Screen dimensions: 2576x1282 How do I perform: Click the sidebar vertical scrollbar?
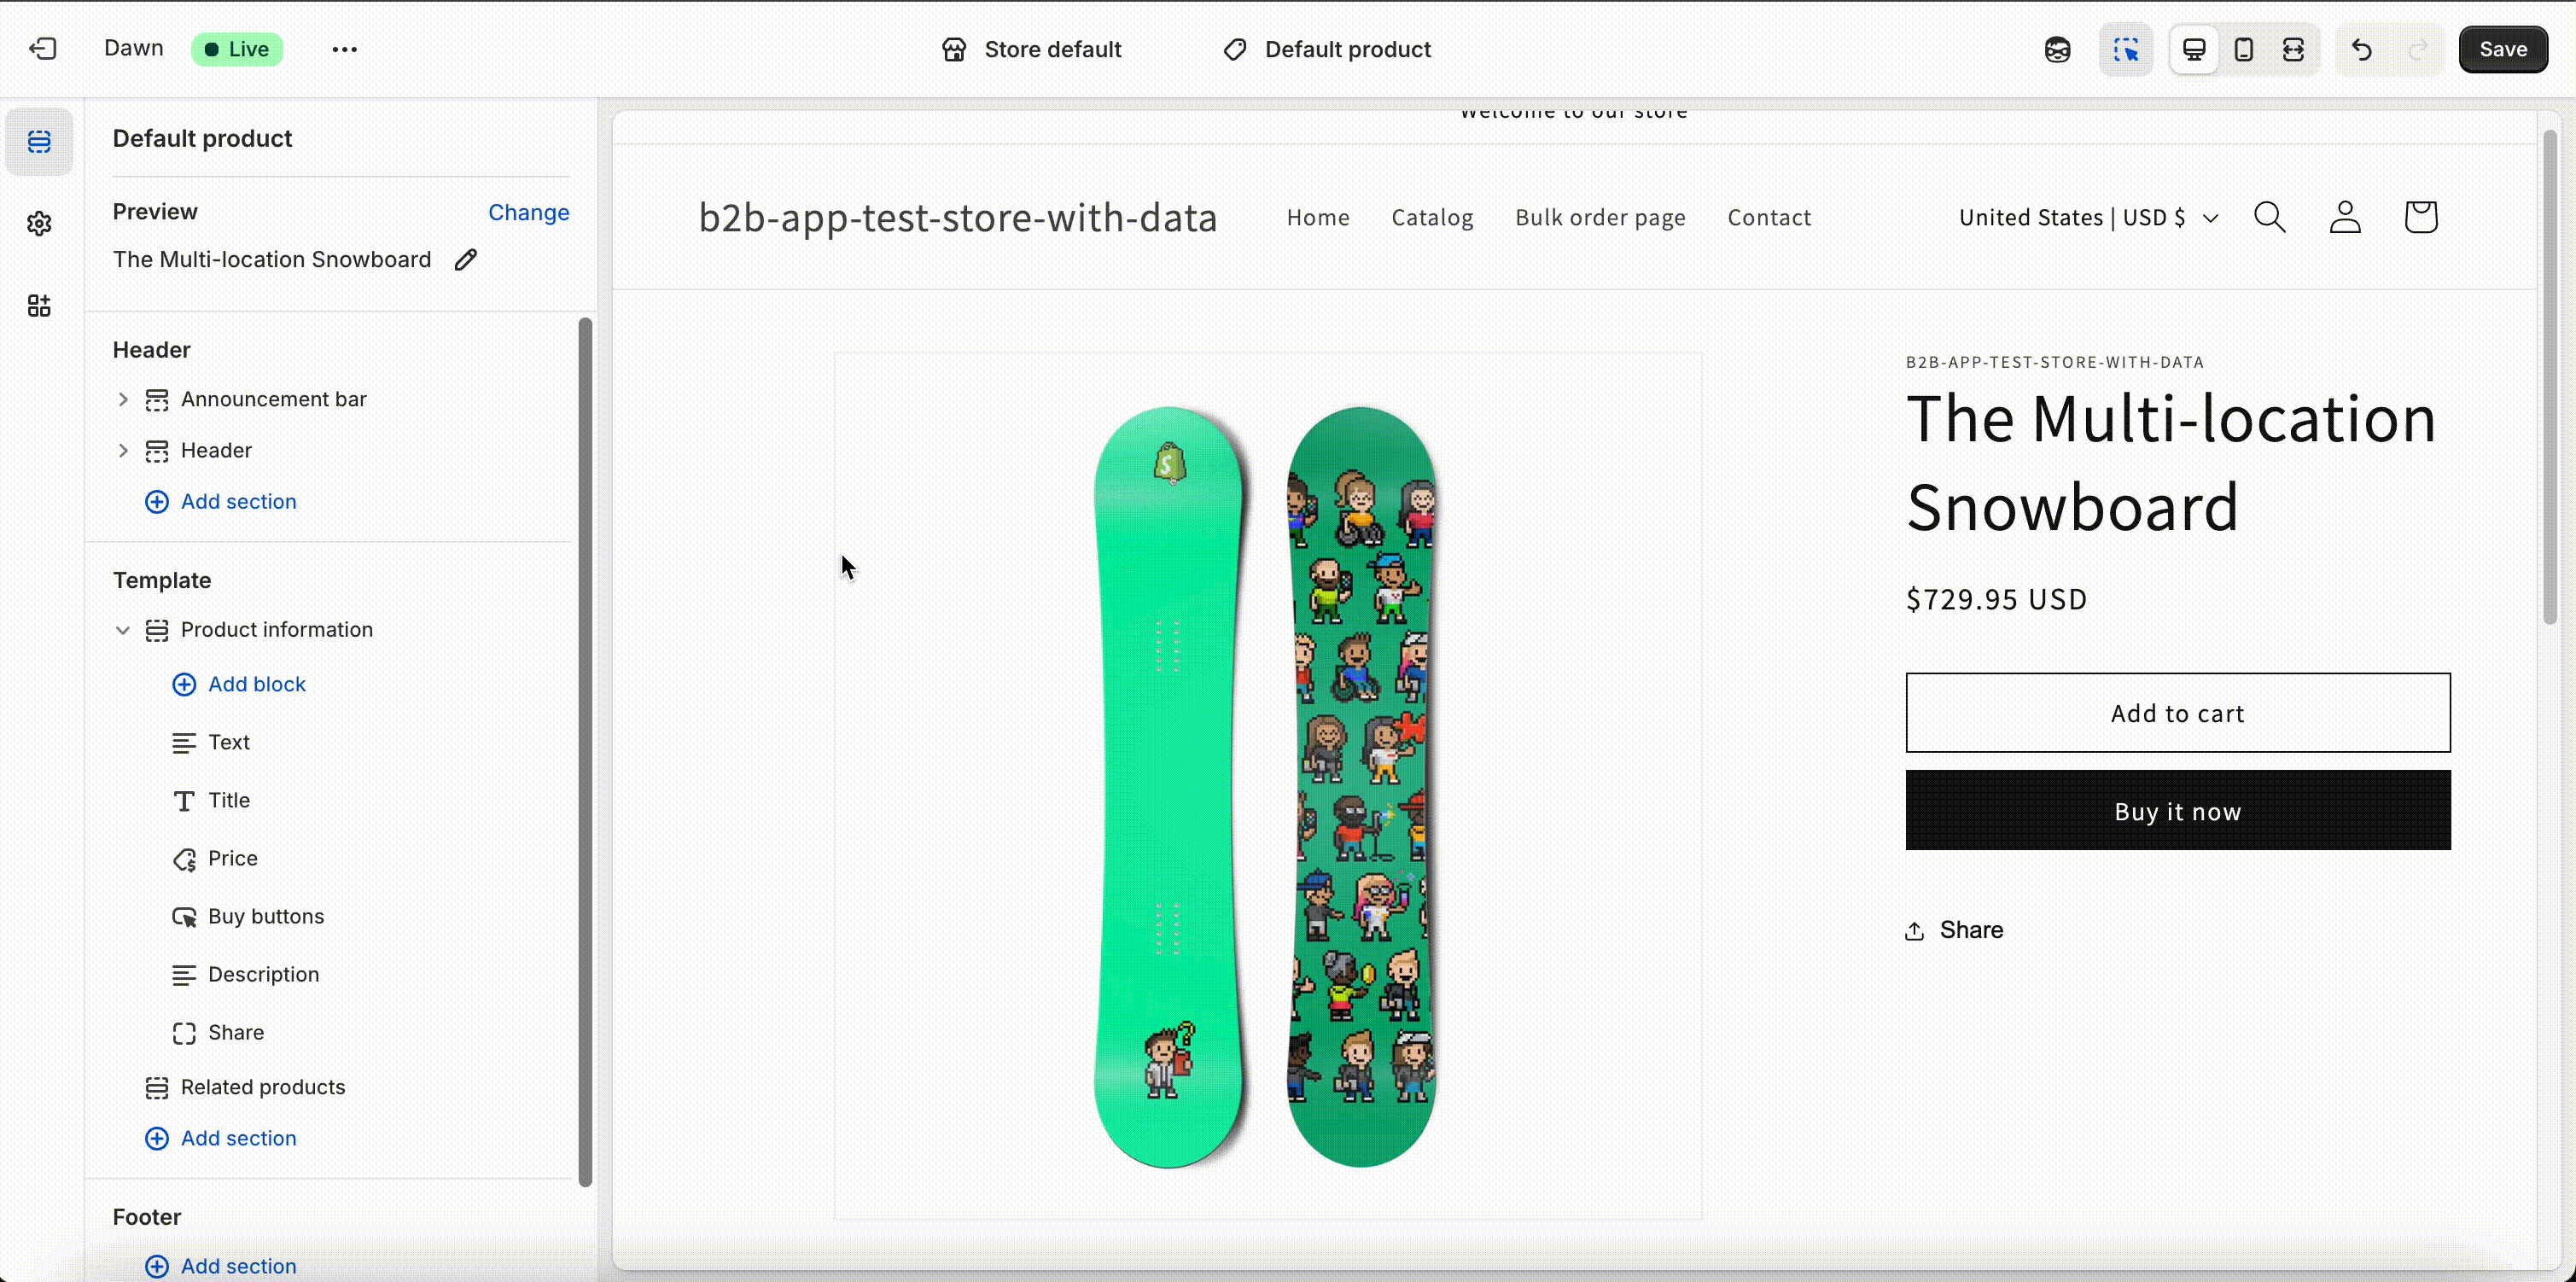[585, 752]
